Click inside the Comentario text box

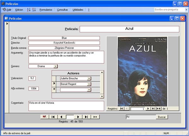[66, 106]
